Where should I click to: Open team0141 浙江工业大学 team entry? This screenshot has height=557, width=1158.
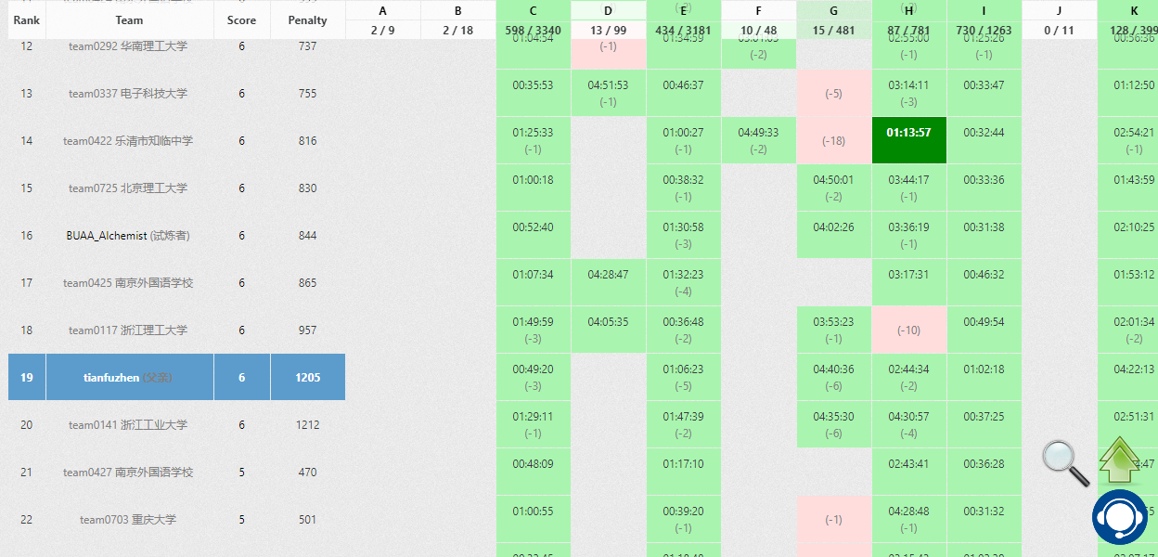pyautogui.click(x=128, y=425)
